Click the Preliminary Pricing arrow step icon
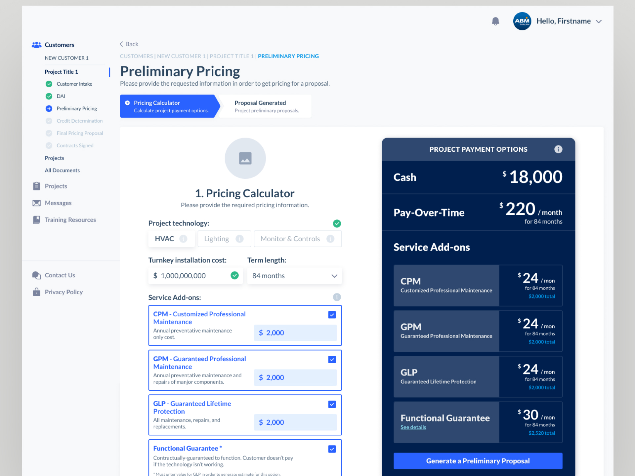The image size is (635, 476). (49, 108)
